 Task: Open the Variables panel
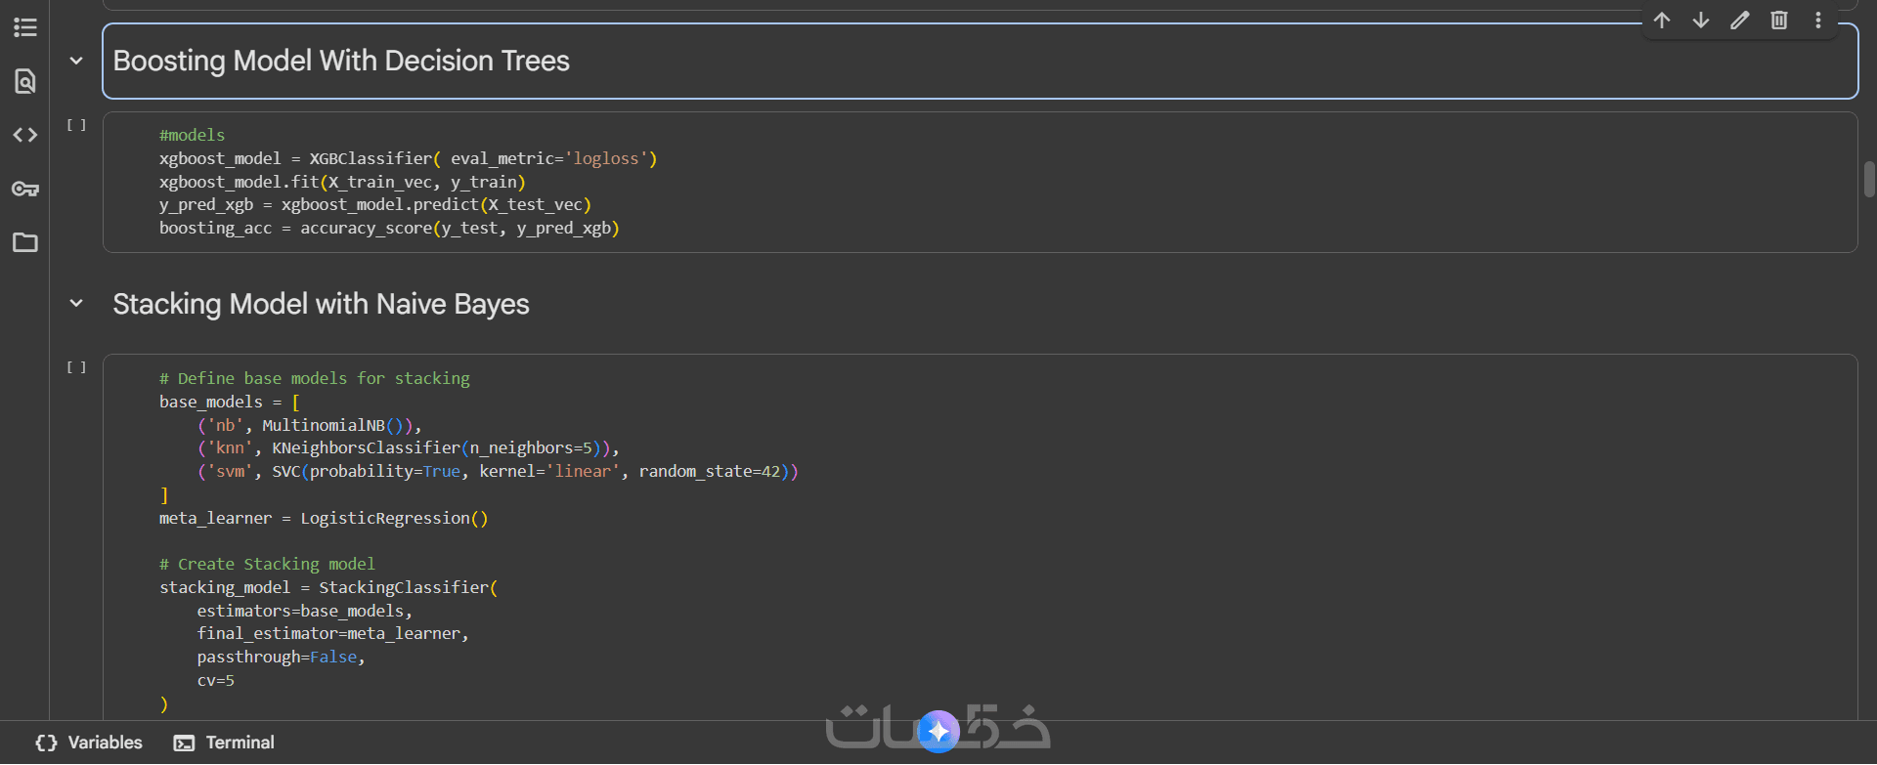(90, 743)
